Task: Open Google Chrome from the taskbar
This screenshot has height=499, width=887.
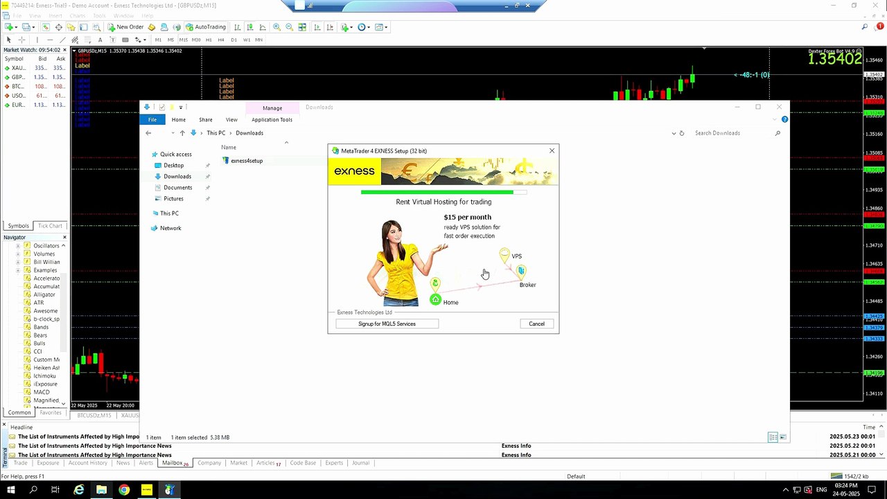Action: pyautogui.click(x=124, y=490)
